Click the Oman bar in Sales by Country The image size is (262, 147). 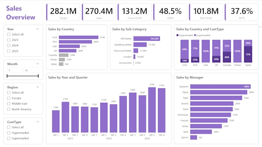point(62,60)
